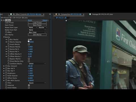Image resolution: width=136 pixels, height=102 pixels.
Task: Toggle stopwatch for Resize Rel X
Action: pos(8,49)
